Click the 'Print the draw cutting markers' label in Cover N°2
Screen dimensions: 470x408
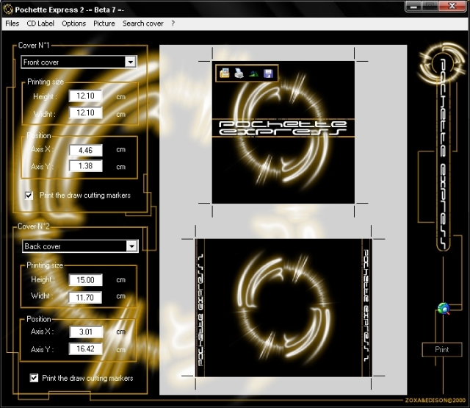[x=87, y=378]
